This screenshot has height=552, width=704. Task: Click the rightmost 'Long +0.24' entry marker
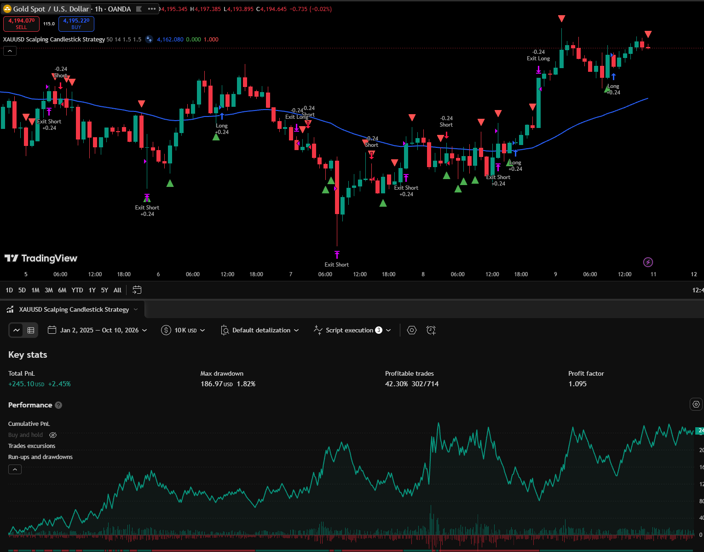point(613,89)
